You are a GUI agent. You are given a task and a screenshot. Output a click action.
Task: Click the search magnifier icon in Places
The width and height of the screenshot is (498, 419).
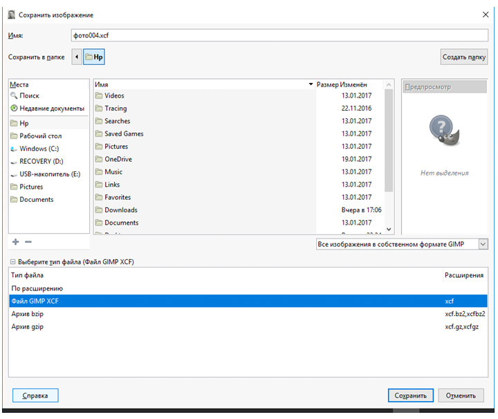pyautogui.click(x=14, y=96)
